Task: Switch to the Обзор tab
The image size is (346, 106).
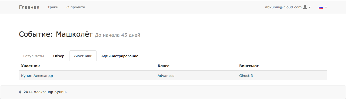Action: [59, 56]
